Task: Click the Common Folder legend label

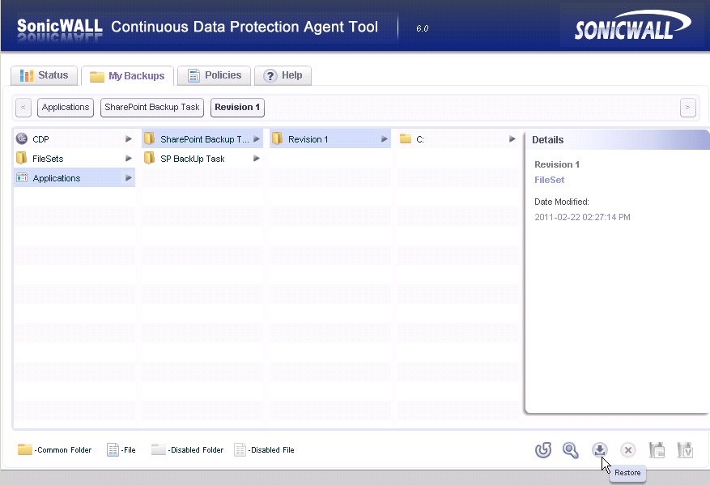Action: [x=63, y=450]
